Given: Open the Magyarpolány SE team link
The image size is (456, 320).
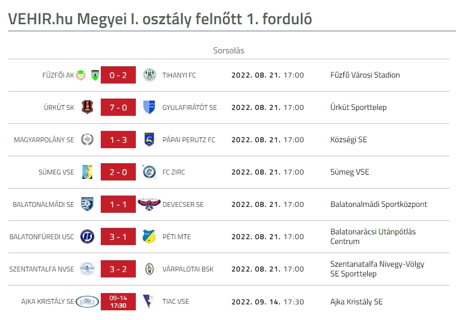Looking at the screenshot, I should 44,140.
